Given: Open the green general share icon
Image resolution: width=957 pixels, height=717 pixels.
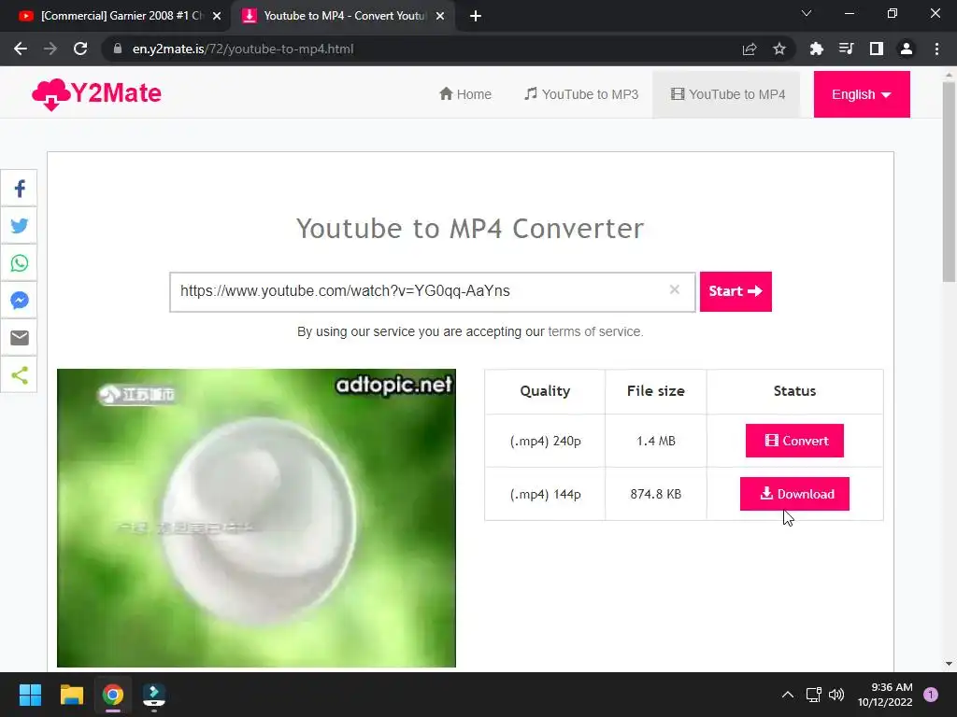Looking at the screenshot, I should 19,375.
